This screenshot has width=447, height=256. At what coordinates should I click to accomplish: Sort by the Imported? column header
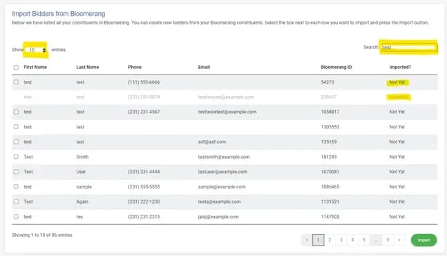pyautogui.click(x=400, y=67)
